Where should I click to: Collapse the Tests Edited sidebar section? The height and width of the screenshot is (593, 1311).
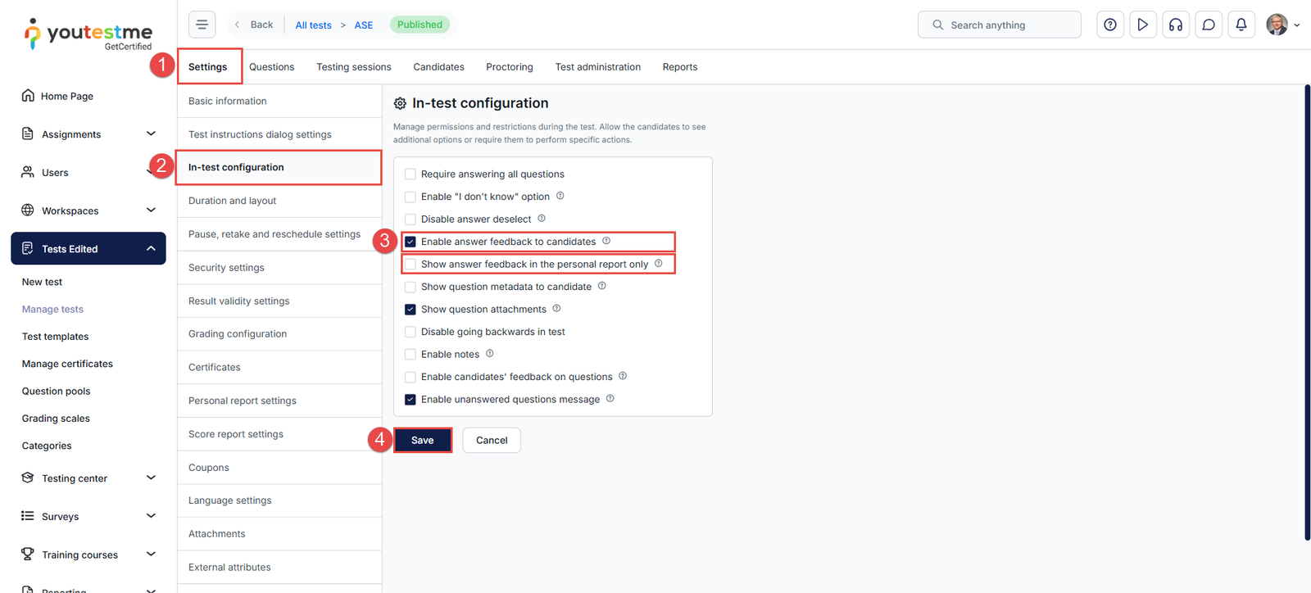(151, 248)
